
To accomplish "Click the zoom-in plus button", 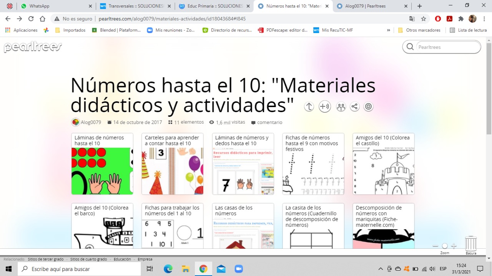I will [x=454, y=246].
